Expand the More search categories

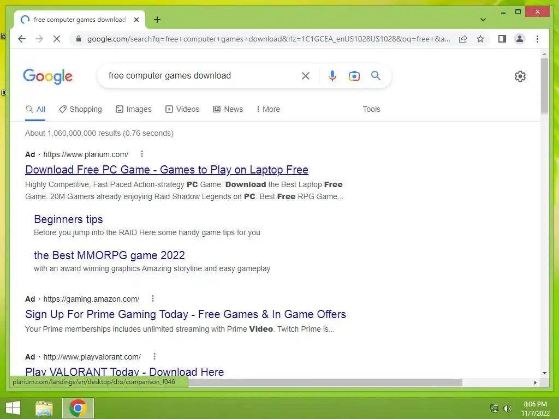(268, 109)
